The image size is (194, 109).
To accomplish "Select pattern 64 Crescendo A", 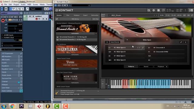I will coord(166,48).
